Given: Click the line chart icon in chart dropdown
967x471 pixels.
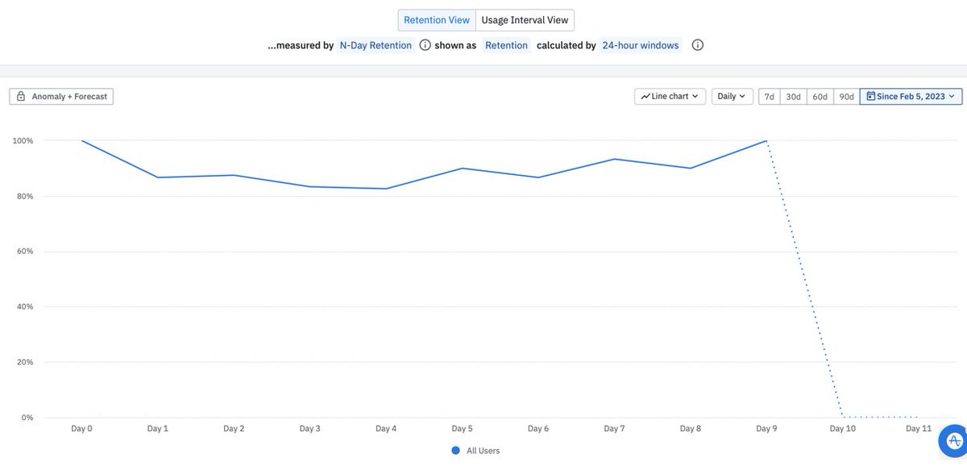Looking at the screenshot, I should (x=645, y=96).
